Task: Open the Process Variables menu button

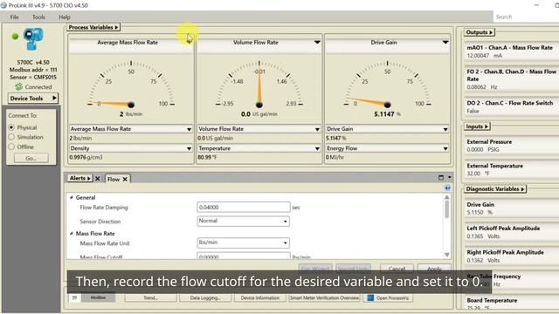Action: tap(93, 27)
